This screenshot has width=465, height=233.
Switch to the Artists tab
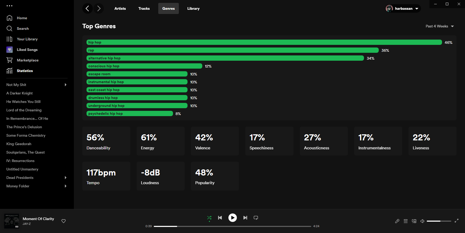coord(120,8)
